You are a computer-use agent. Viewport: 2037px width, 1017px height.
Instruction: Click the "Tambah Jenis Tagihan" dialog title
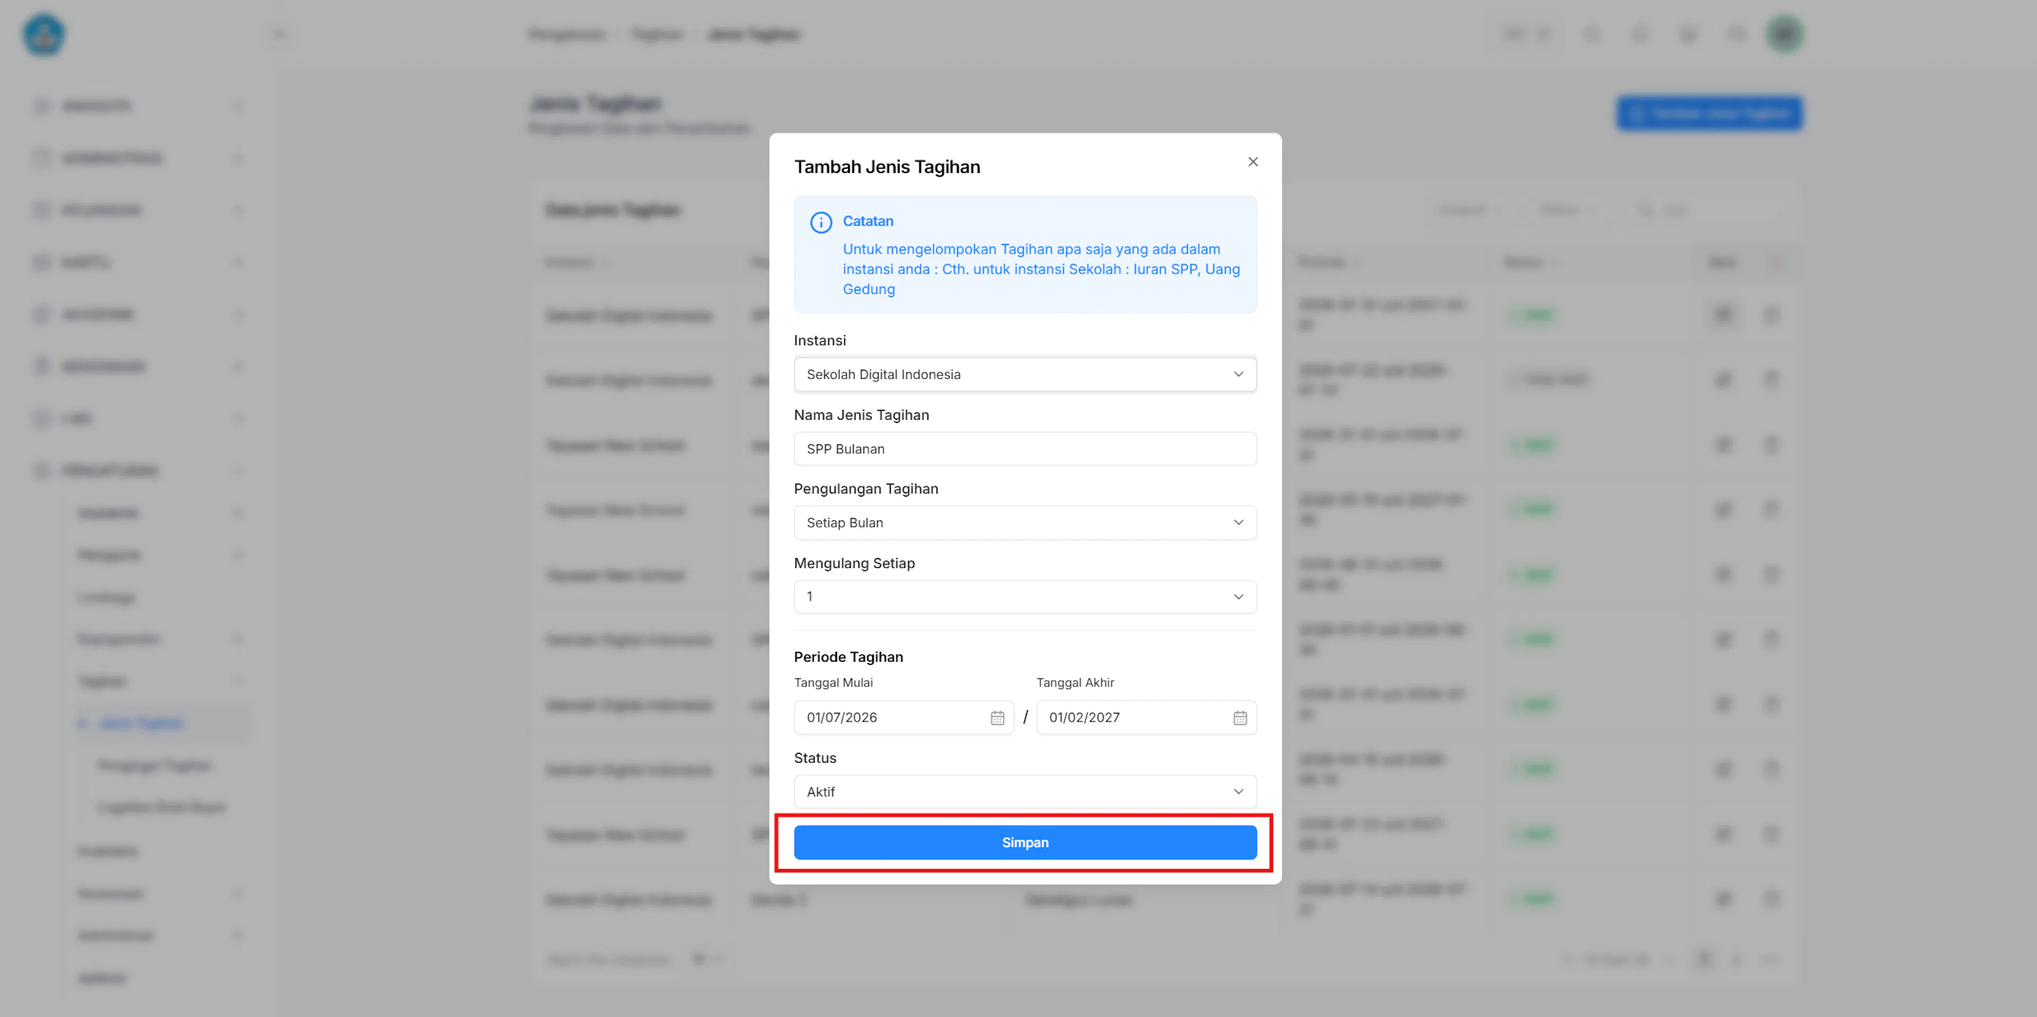887,167
